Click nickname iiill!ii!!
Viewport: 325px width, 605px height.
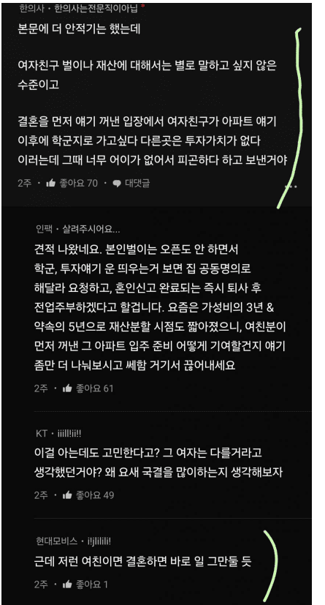coord(69,433)
